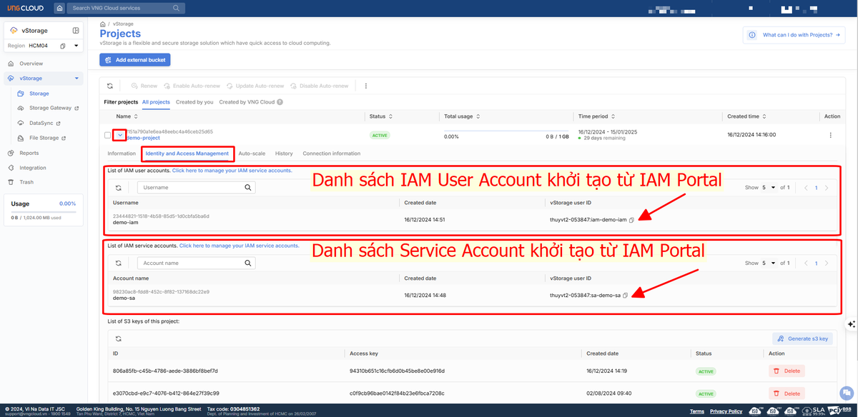
Task: Open the action menu for demo-project
Action: (830, 135)
